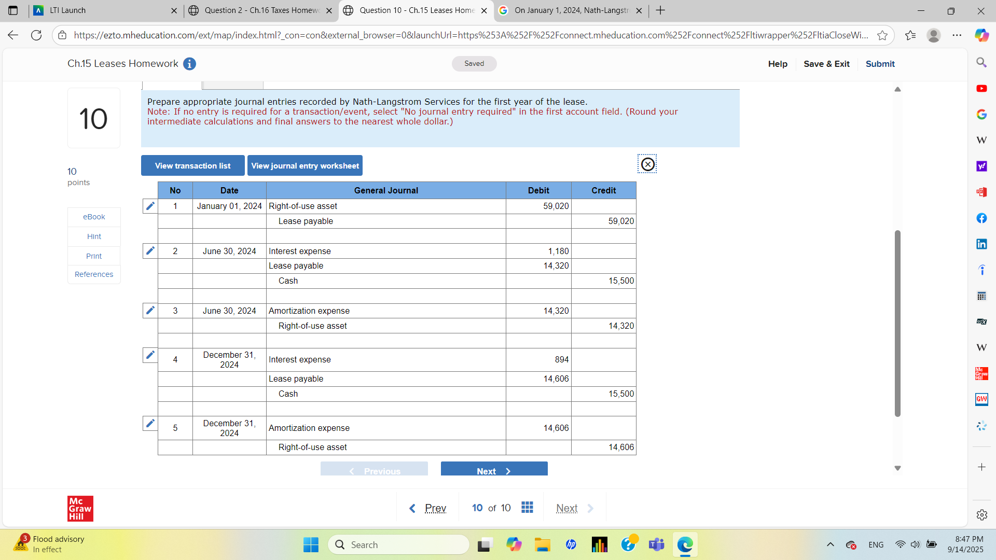Open the browser Settings and more menu
This screenshot has height=560, width=996.
click(957, 35)
